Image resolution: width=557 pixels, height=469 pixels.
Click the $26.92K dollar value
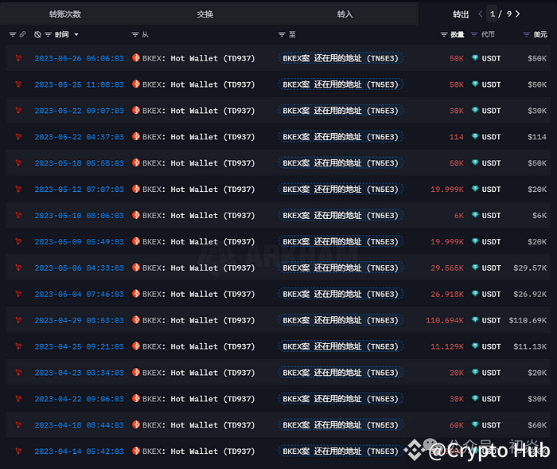(530, 295)
